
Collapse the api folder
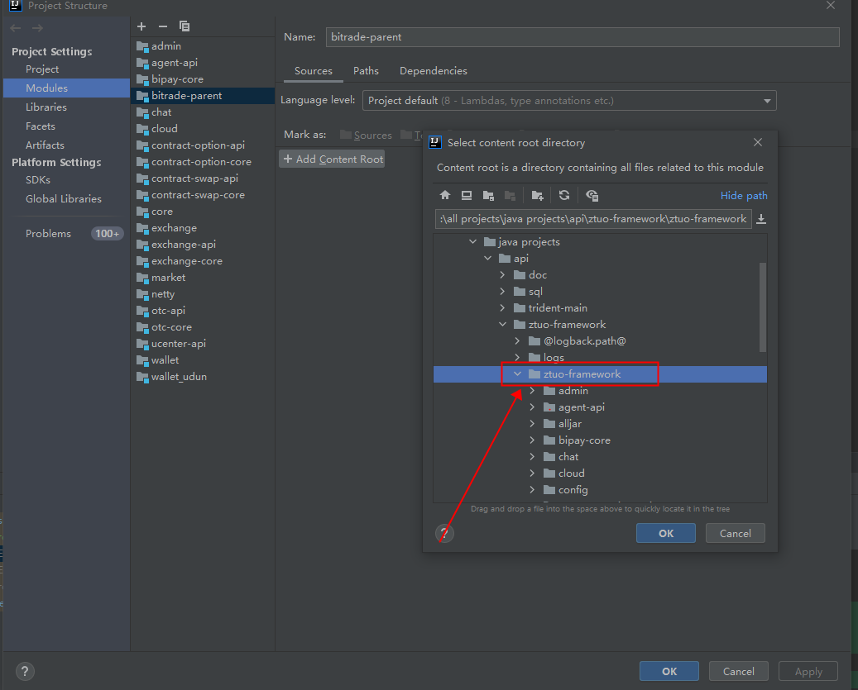click(x=487, y=258)
